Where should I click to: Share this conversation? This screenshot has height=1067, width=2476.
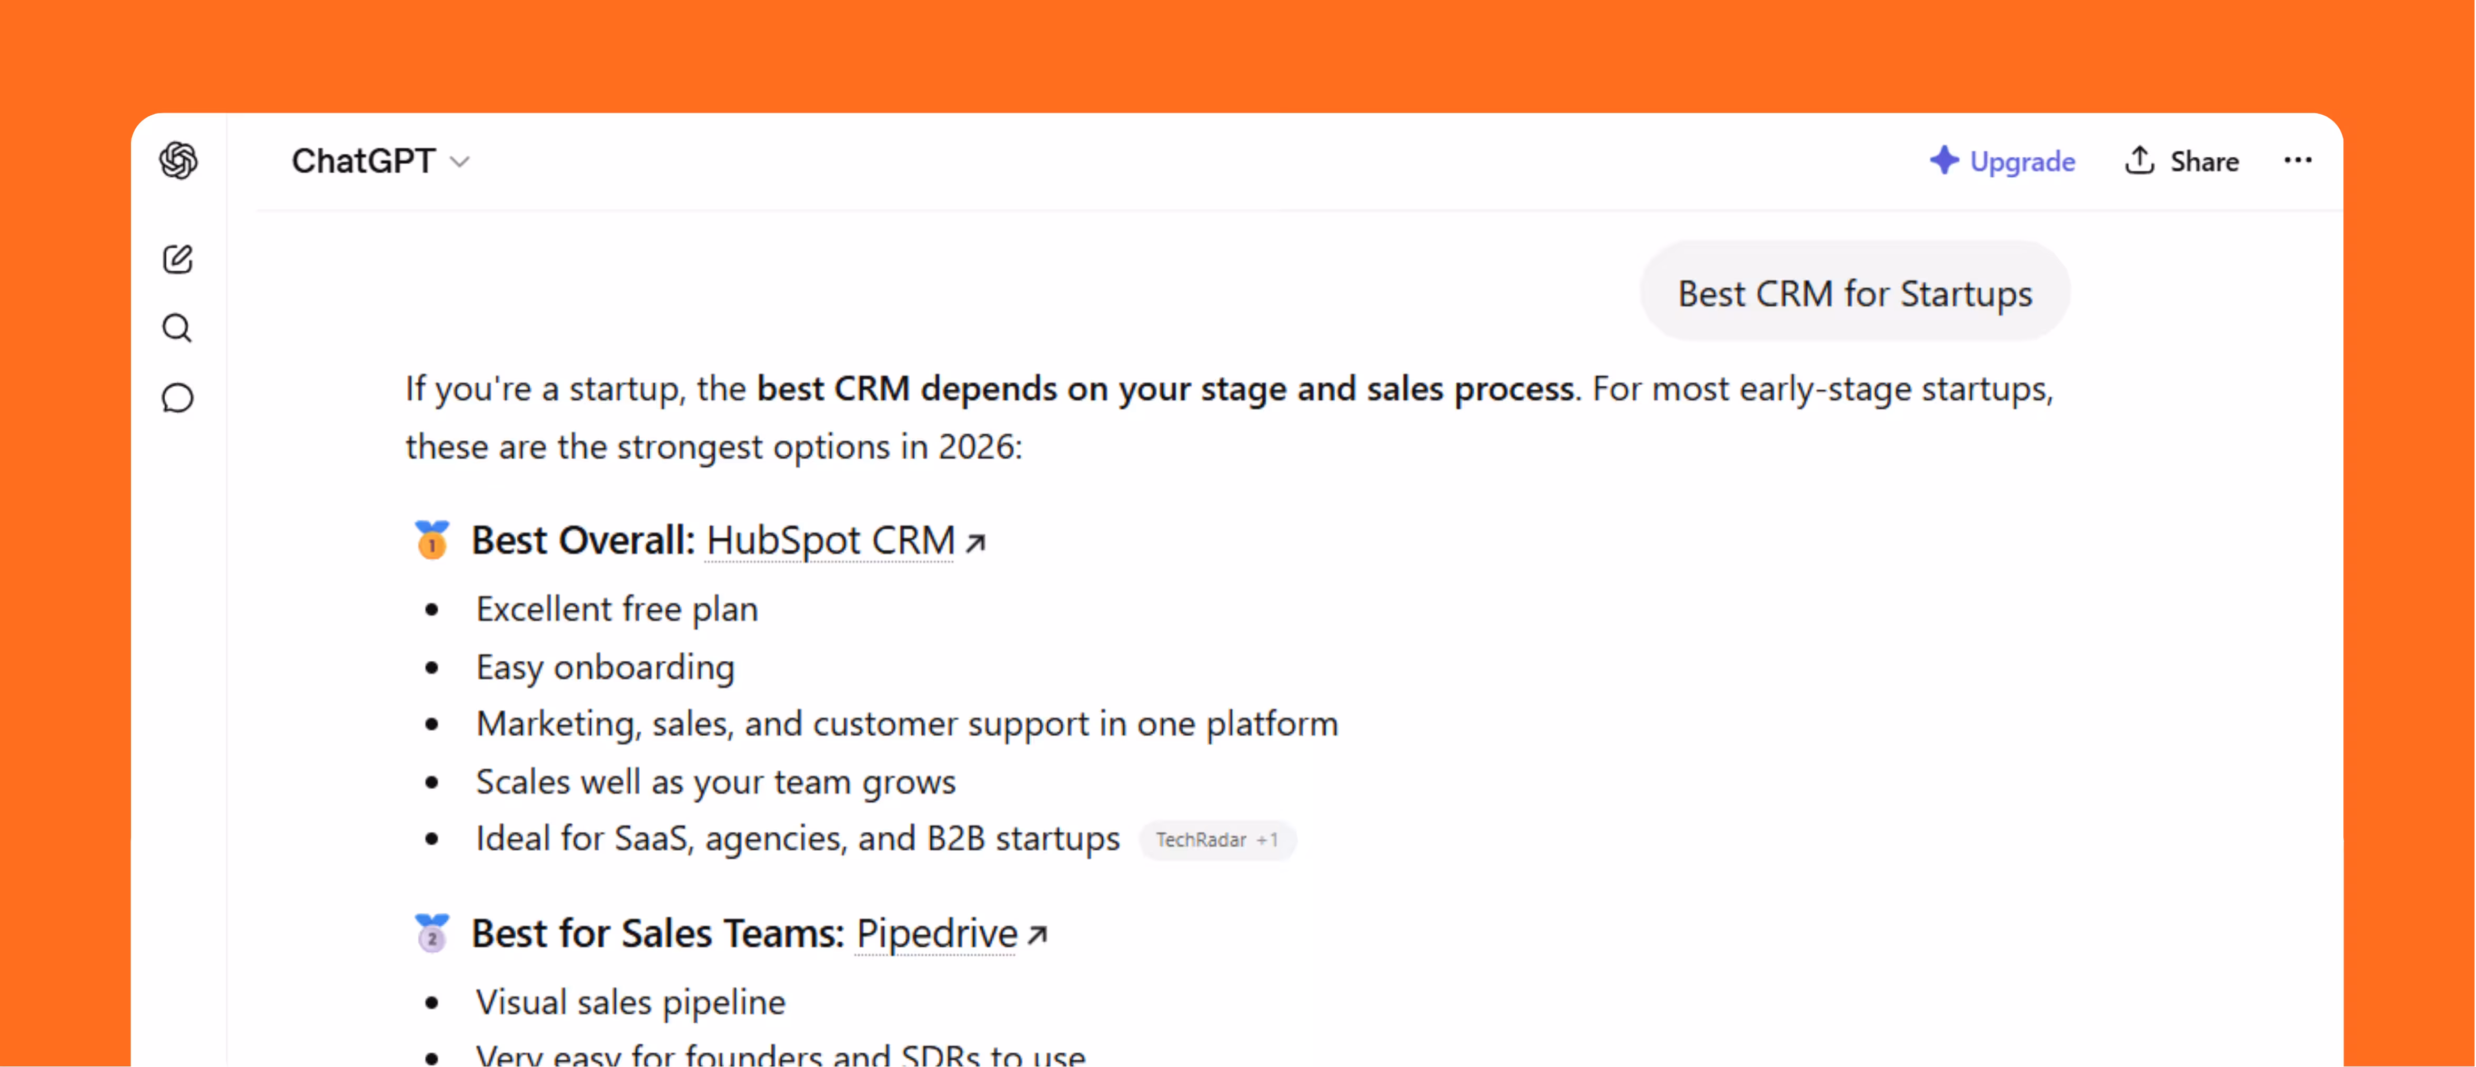2182,160
